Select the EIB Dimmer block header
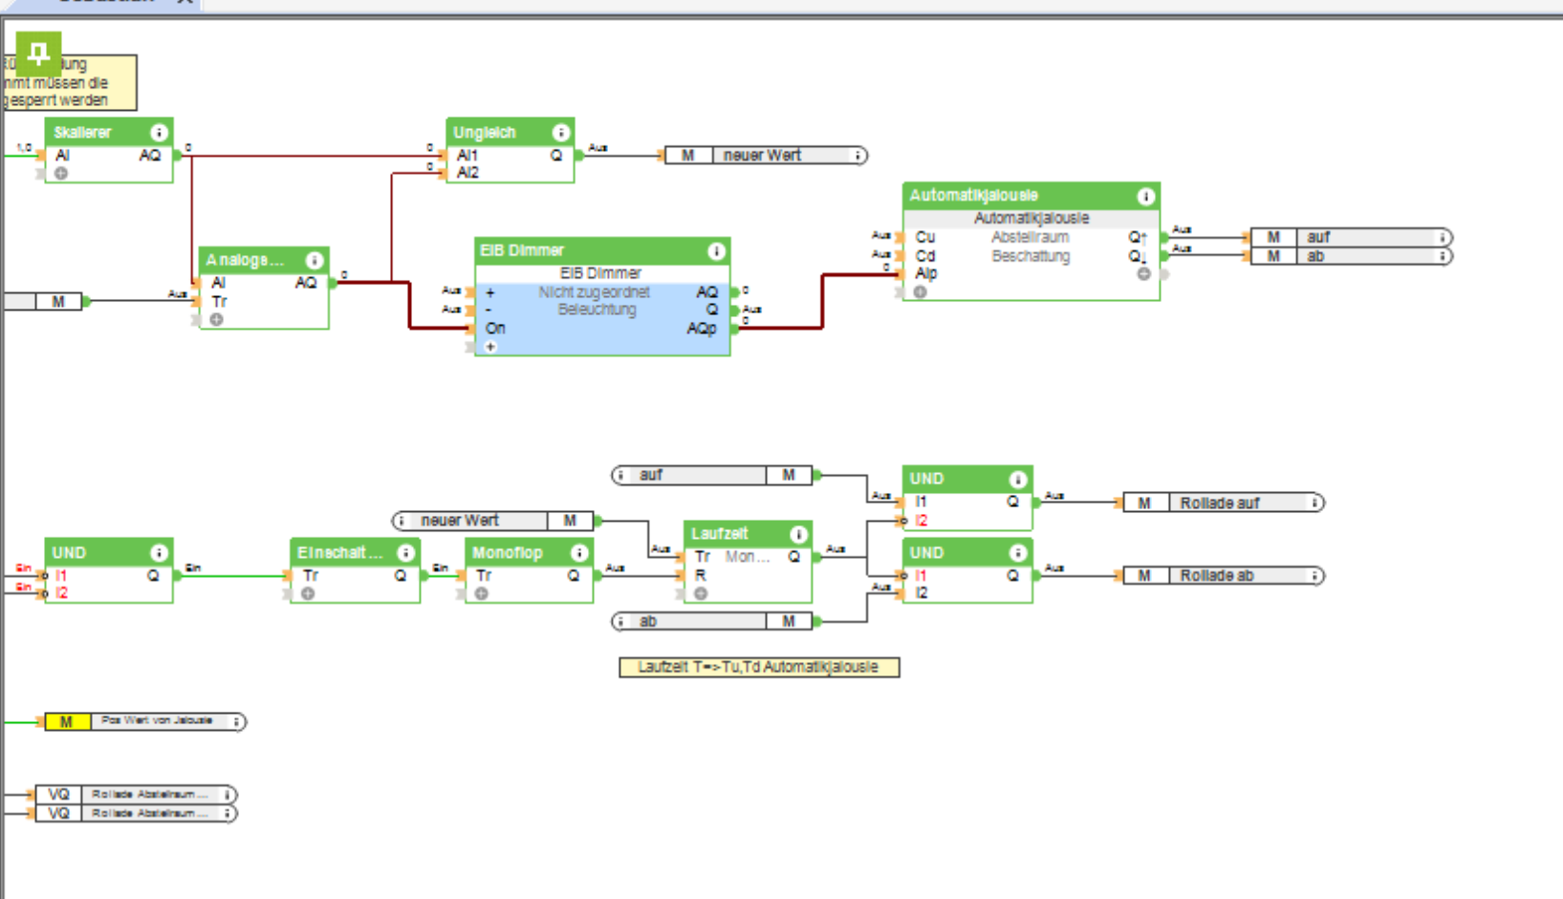This screenshot has width=1563, height=899. click(602, 250)
